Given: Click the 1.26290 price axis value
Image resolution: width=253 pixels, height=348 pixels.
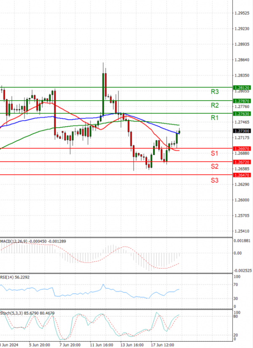Looking at the screenshot, I should coord(242,185).
